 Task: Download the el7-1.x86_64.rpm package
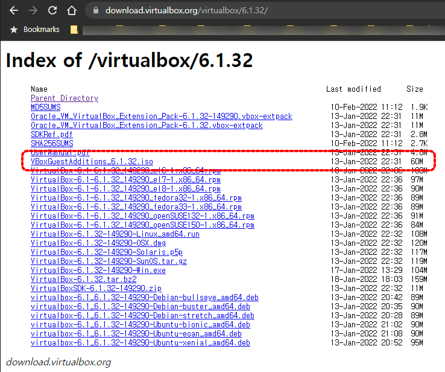[125, 179]
